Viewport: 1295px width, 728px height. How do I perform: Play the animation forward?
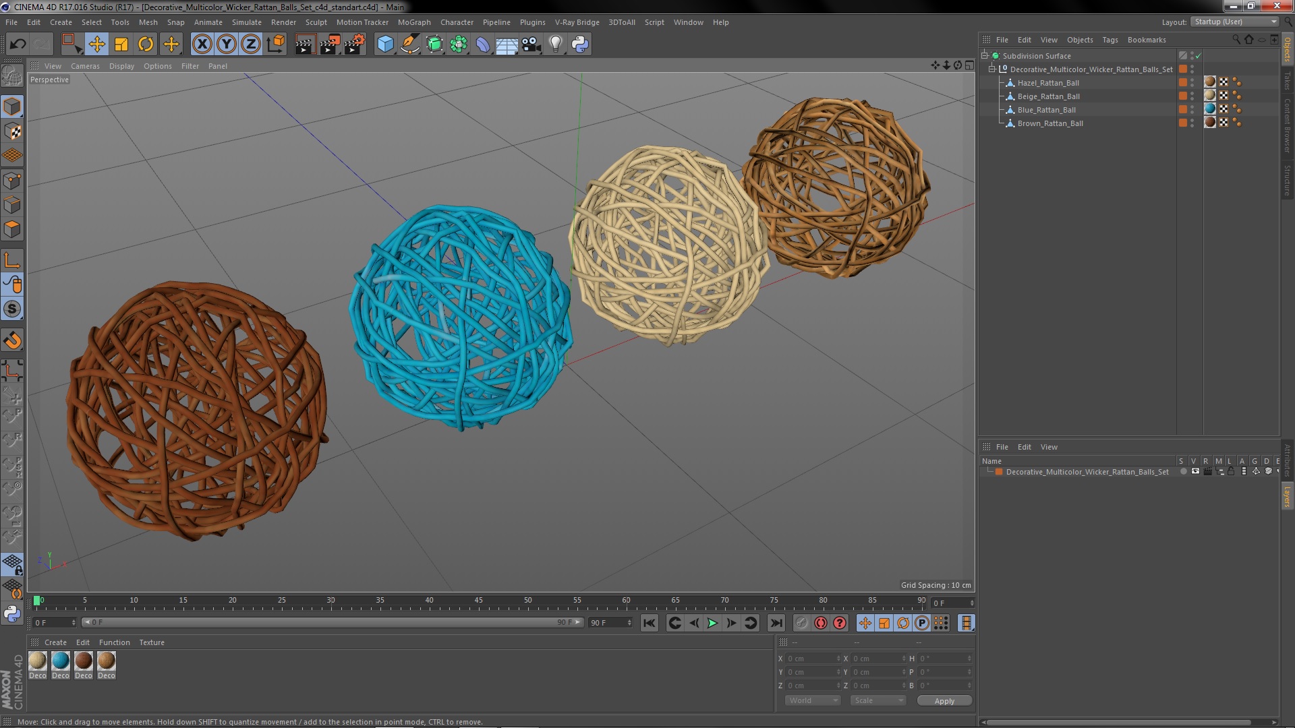[712, 624]
